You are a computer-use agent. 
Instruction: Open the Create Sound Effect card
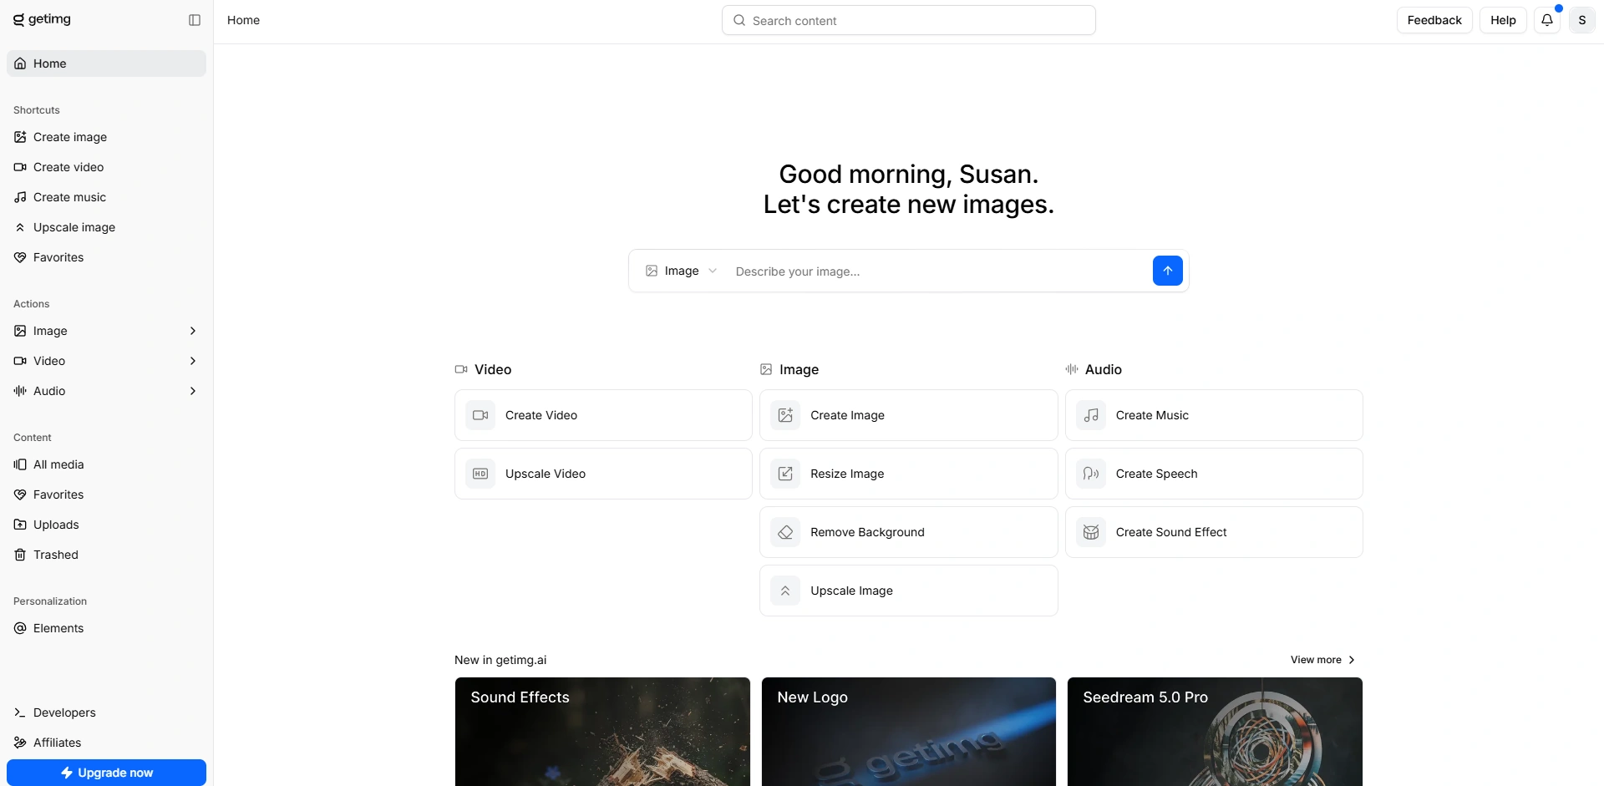click(x=1214, y=532)
